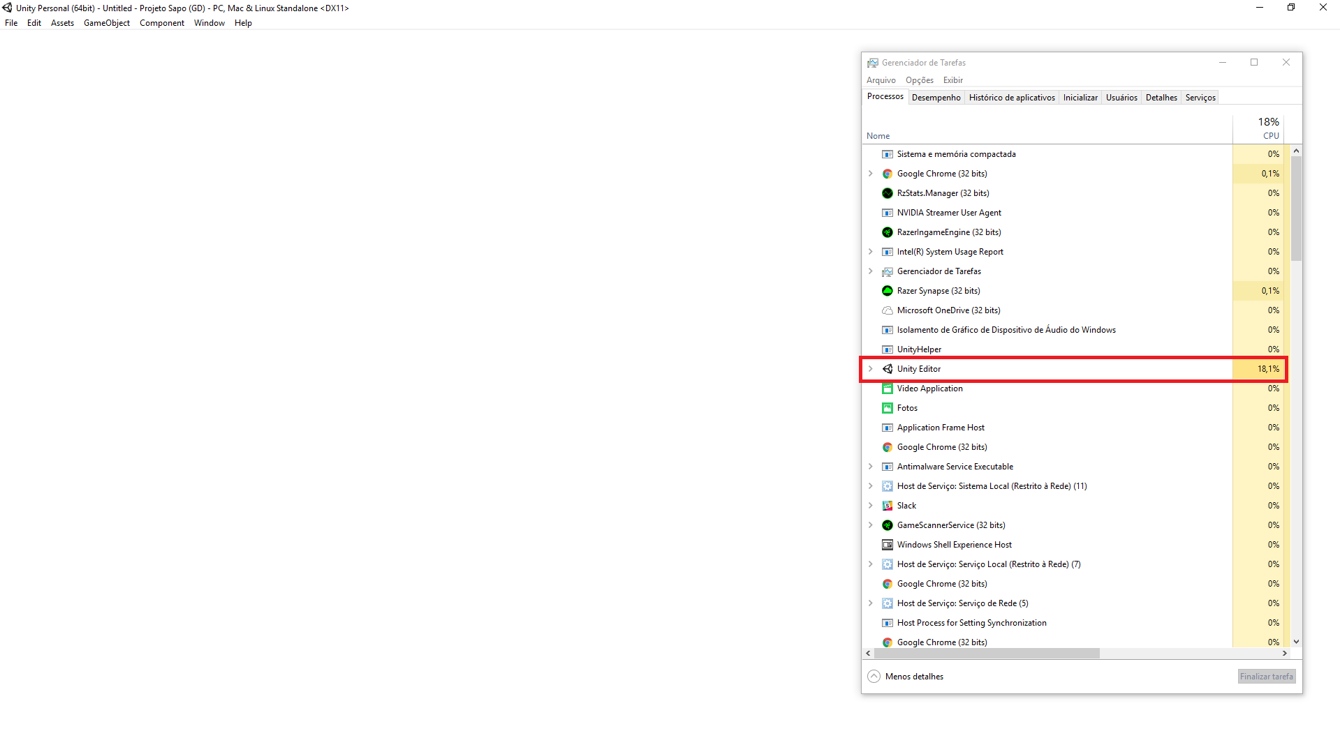Open the Arquivo menu in Task Manager
The height and width of the screenshot is (731, 1340).
coord(881,80)
